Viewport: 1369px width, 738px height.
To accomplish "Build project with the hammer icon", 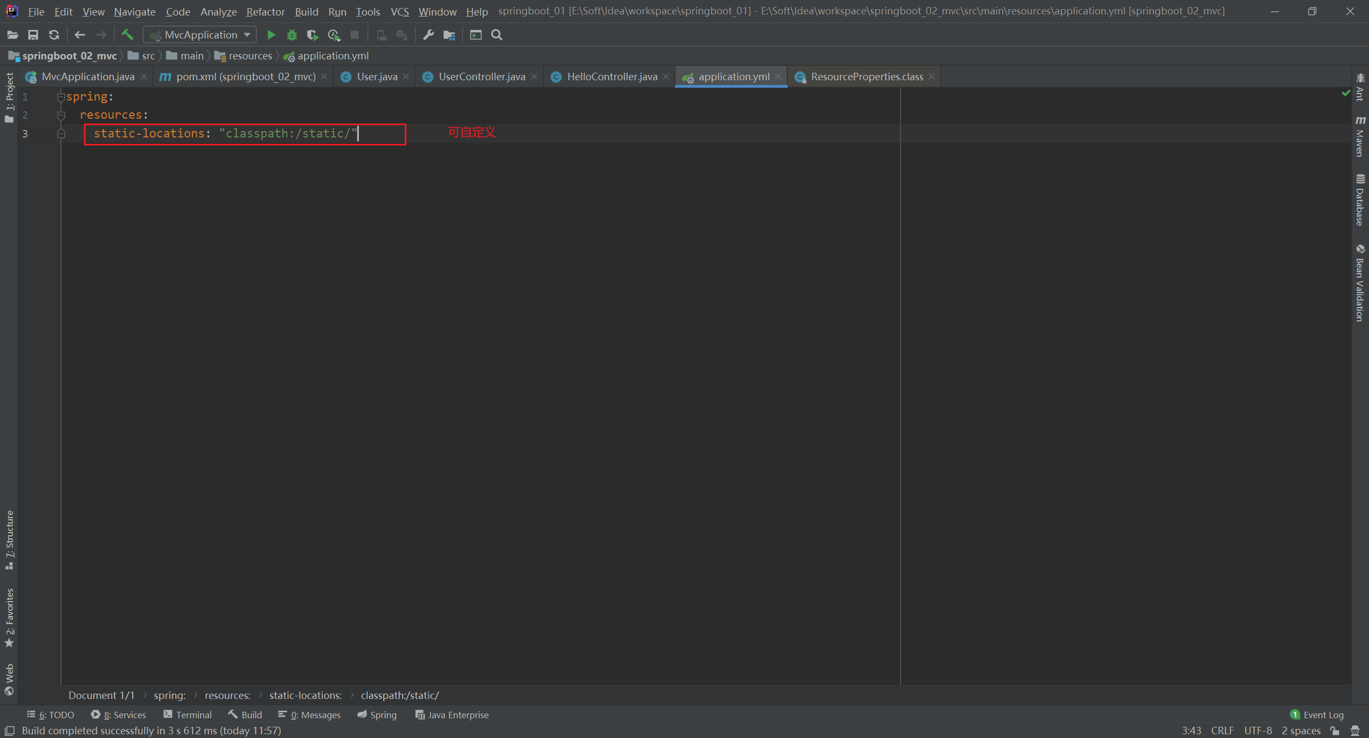I will pyautogui.click(x=127, y=35).
